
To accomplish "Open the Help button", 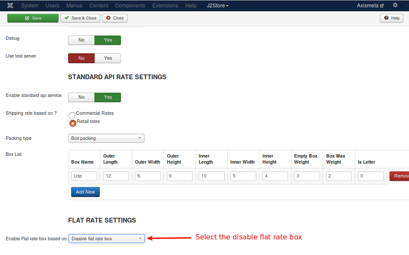I will (391, 18).
